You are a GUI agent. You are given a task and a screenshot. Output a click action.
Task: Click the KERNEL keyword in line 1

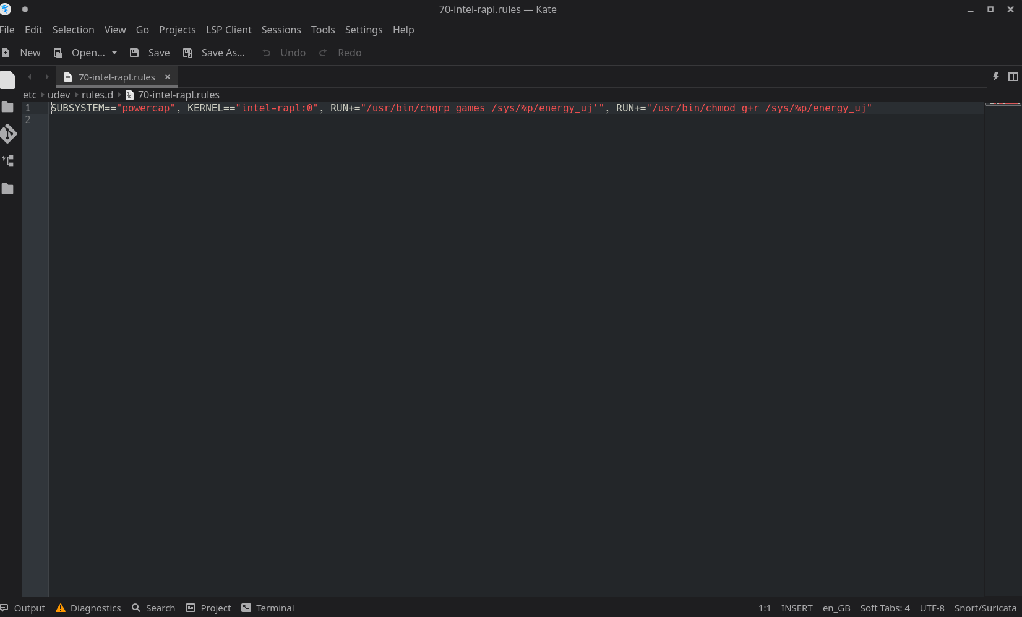click(205, 108)
